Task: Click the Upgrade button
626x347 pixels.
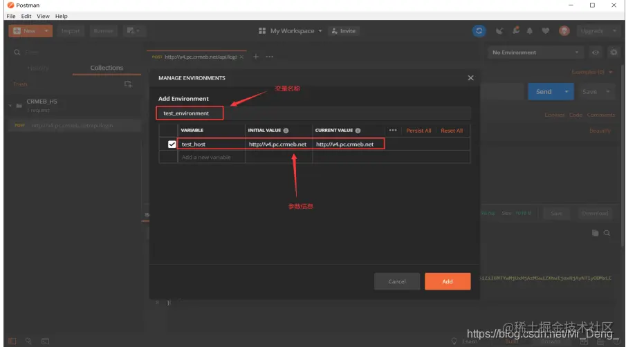Action: (x=592, y=30)
